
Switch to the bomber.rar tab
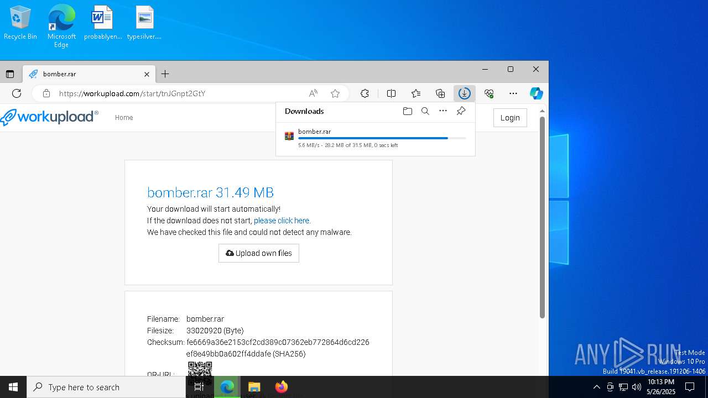[x=88, y=74]
